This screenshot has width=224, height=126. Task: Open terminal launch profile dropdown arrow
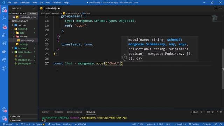[204, 112]
